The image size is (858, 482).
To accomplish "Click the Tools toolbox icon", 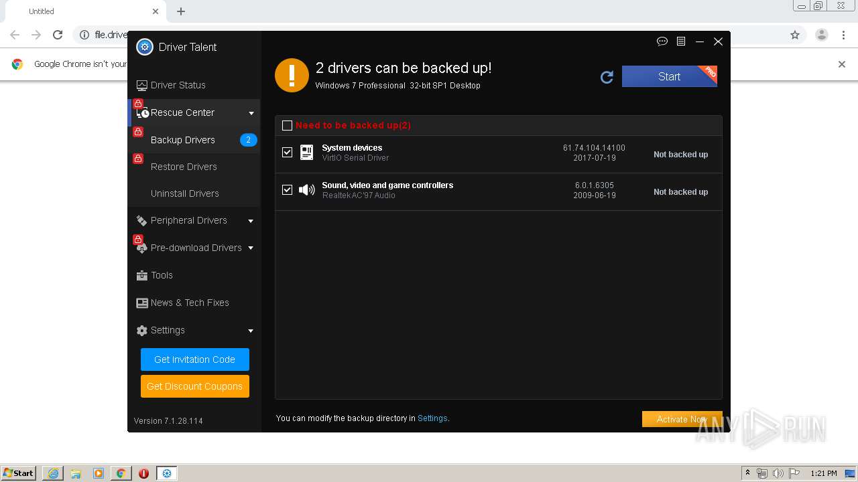I will click(141, 276).
